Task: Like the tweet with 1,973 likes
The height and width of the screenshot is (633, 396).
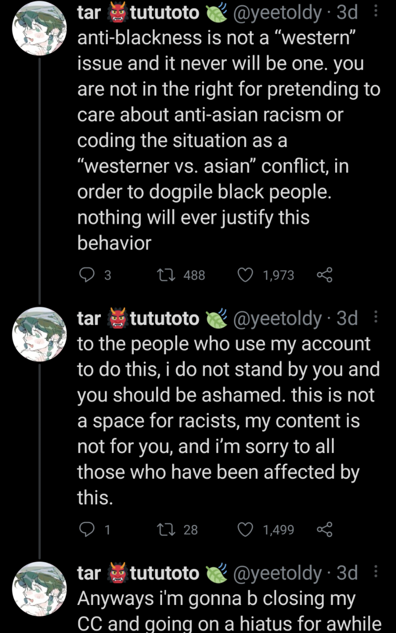Action: tap(245, 275)
